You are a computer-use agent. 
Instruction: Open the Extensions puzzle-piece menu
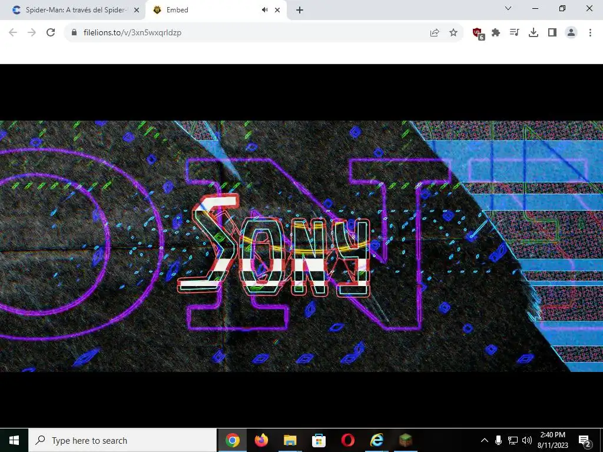(496, 33)
